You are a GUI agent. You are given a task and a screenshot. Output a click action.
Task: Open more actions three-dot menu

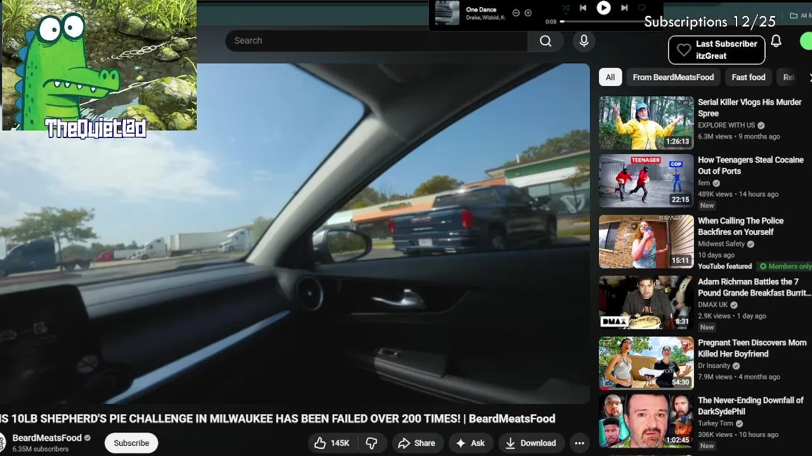click(x=579, y=443)
